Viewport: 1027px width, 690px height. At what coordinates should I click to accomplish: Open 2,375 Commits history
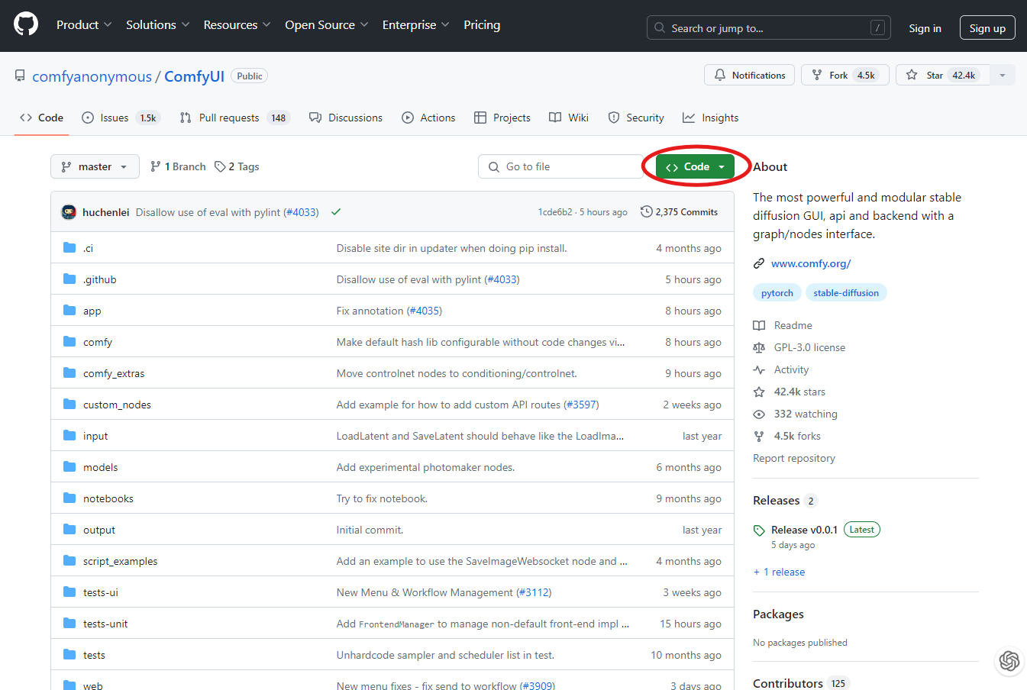click(679, 211)
